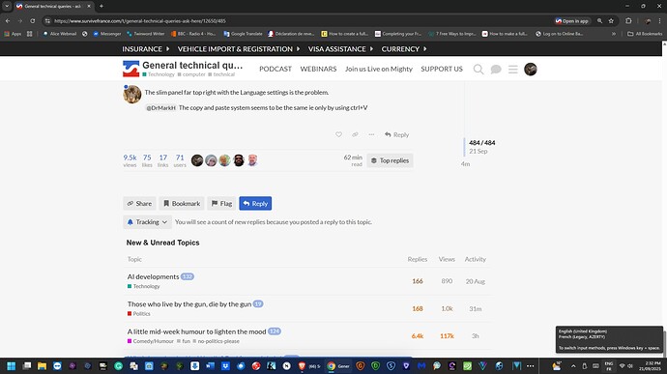Open the Brave browser taskbar icon
The height and width of the screenshot is (374, 667).
point(302,366)
